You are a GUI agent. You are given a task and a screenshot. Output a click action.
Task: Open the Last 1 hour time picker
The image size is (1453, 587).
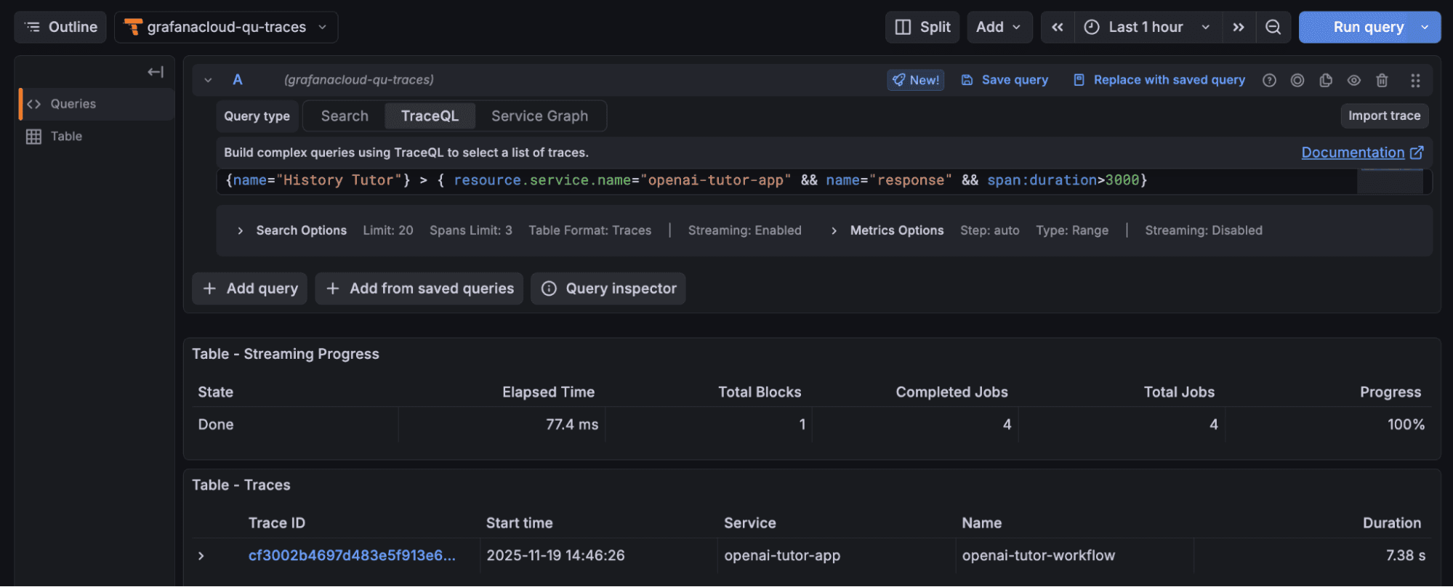1147,27
